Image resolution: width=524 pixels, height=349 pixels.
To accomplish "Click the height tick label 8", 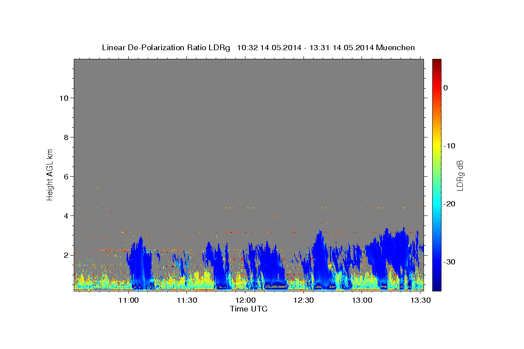I will tap(66, 137).
